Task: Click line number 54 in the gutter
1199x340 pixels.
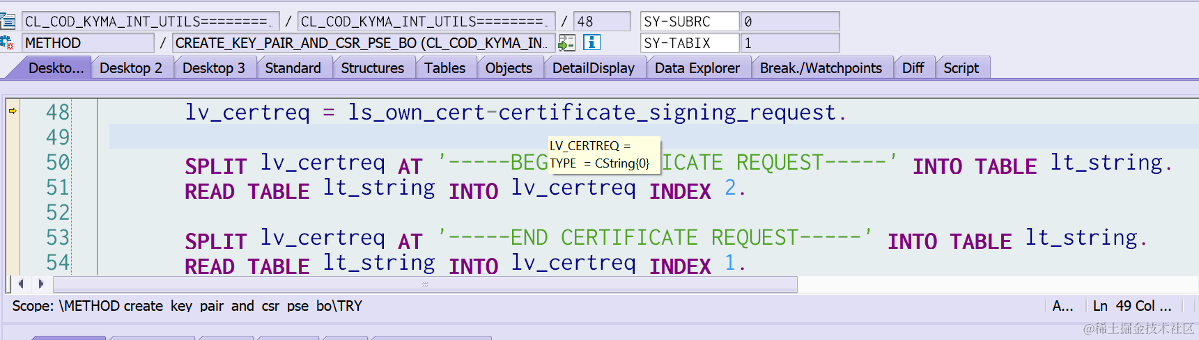Action: (58, 262)
